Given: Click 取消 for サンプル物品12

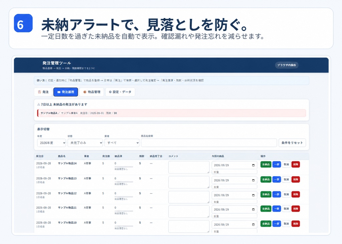Looking at the screenshot, I should [286, 194].
